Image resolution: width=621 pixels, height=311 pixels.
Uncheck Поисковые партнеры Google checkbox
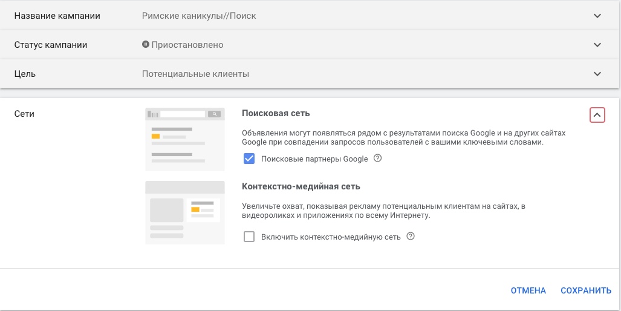click(x=249, y=159)
